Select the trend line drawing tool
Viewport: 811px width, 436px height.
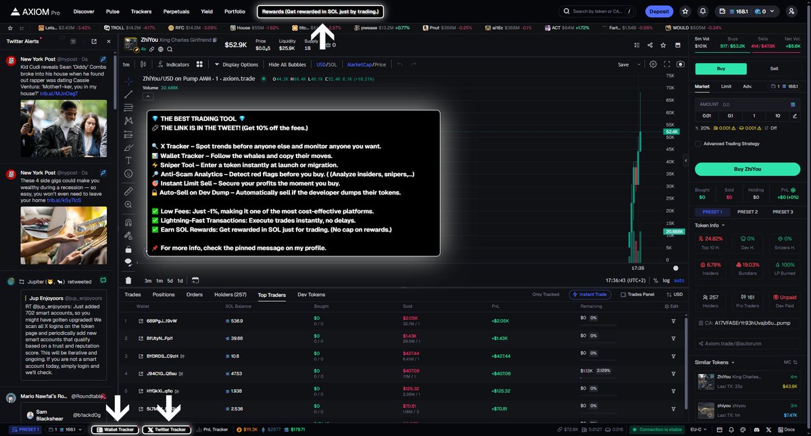[128, 94]
